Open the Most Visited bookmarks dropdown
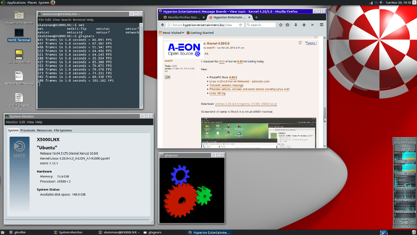417x235 pixels. point(171,33)
